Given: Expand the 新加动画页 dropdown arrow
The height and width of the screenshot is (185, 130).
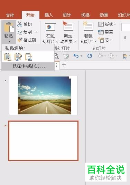Looking at the screenshot, I should pos(75,42).
